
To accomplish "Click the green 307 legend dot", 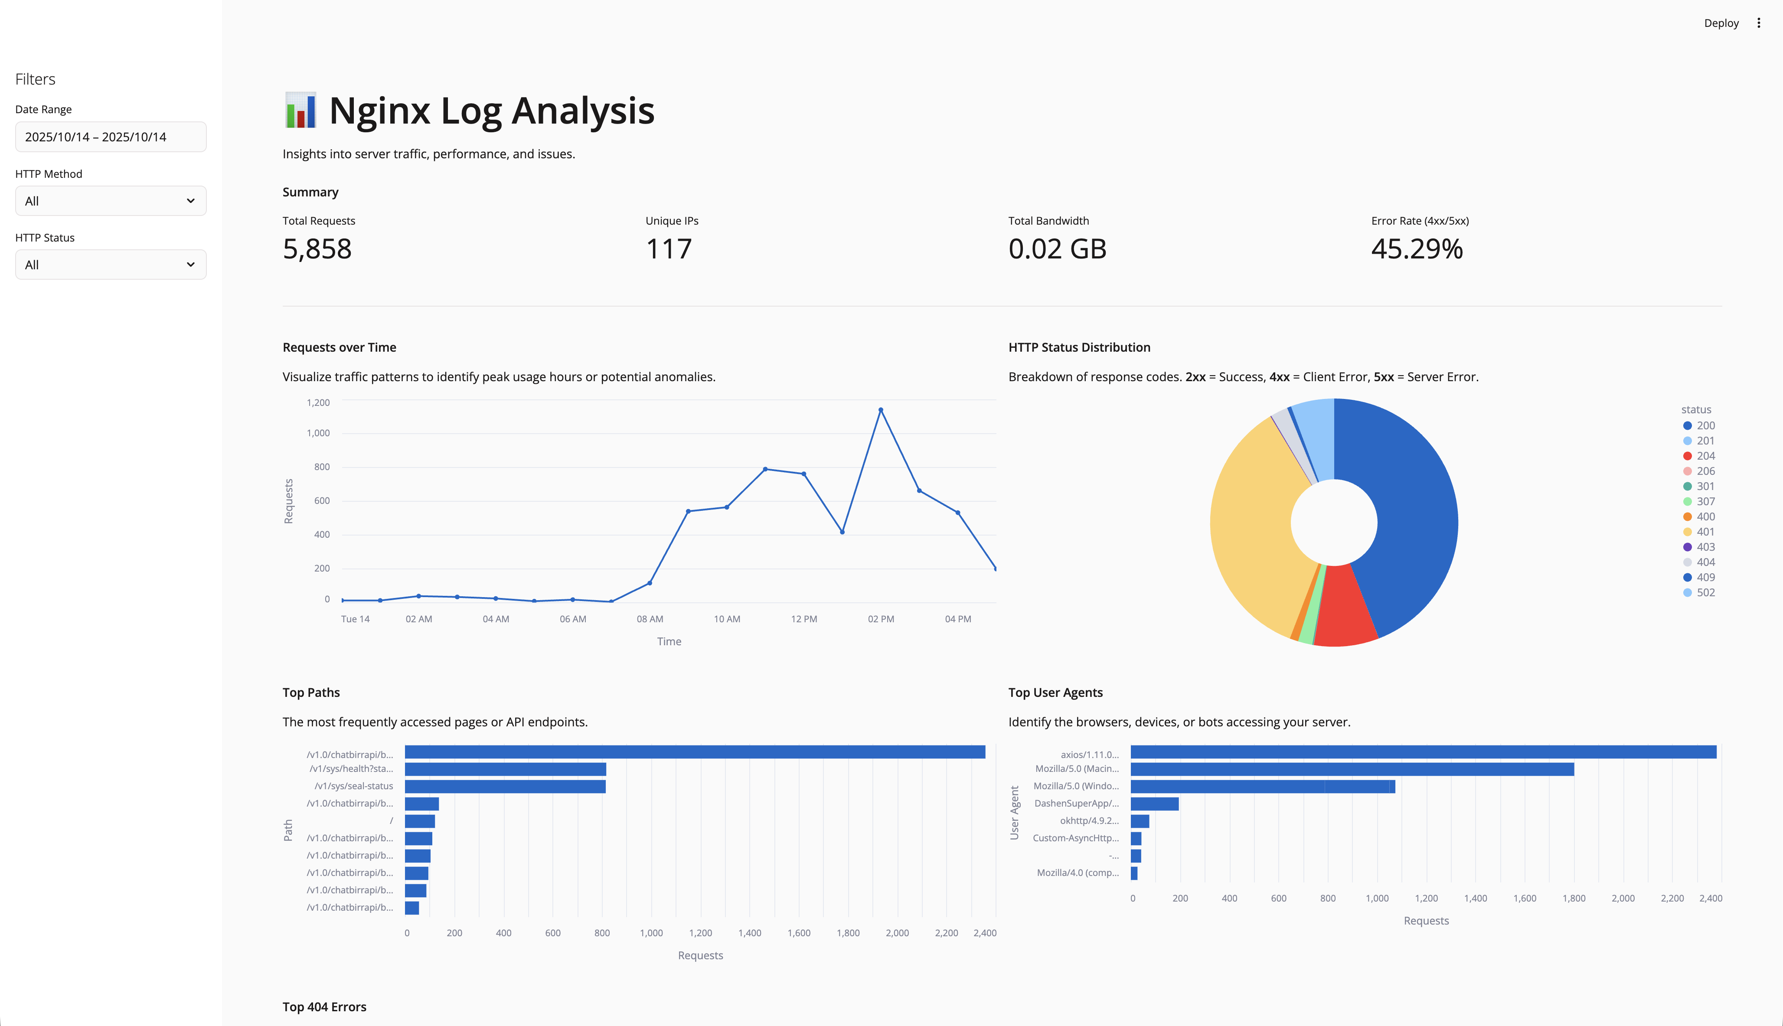I will point(1687,502).
